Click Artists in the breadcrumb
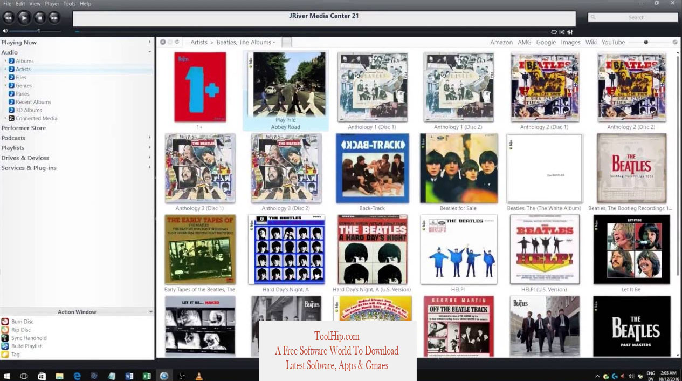The width and height of the screenshot is (682, 381). pyautogui.click(x=199, y=42)
